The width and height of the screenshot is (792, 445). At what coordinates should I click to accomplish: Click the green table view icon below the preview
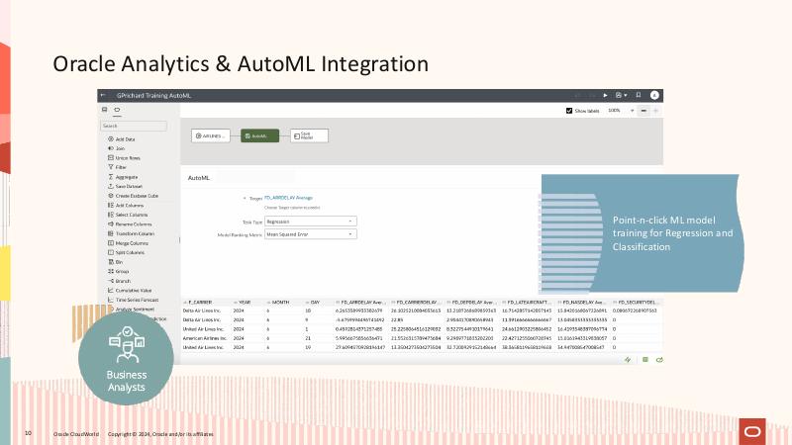645,360
